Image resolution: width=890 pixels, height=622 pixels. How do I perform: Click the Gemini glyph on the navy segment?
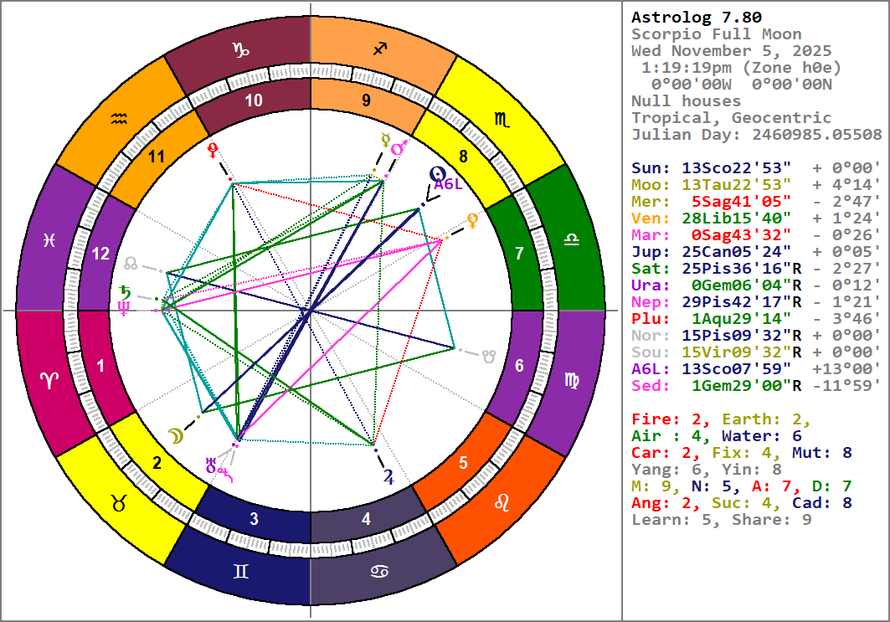pos(240,572)
